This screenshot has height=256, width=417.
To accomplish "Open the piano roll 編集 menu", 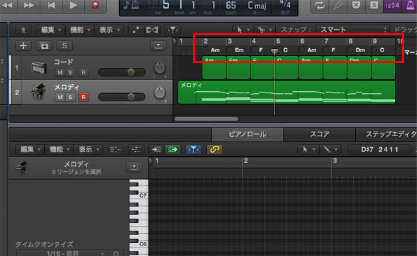I will click(x=30, y=149).
